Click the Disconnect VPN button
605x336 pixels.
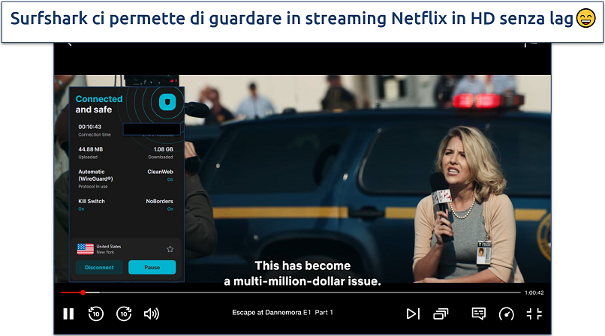coord(99,267)
